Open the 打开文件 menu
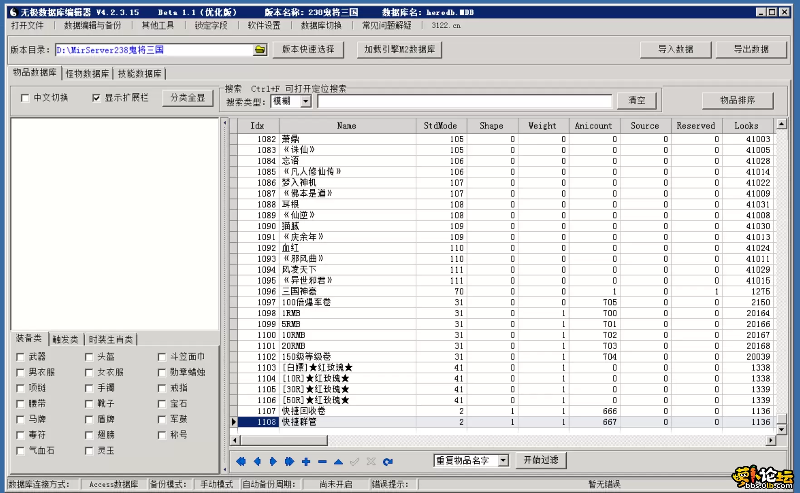This screenshot has height=493, width=800. coord(27,25)
